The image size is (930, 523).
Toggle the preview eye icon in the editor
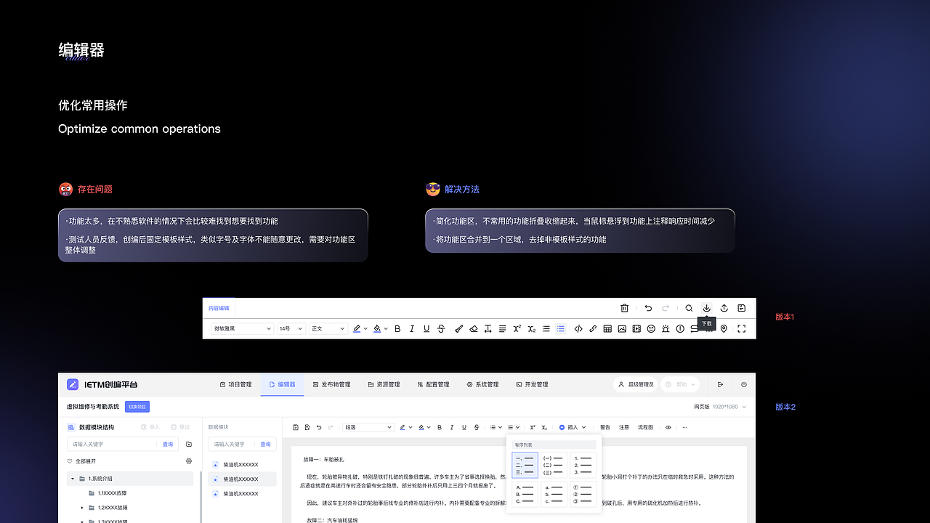tap(668, 427)
